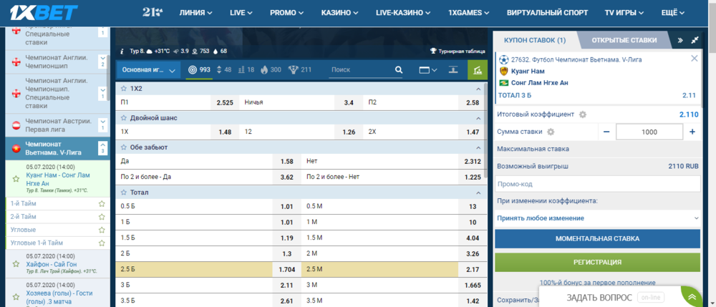Increase the stake with the plus button
Screen dimensions: 716x307
tap(692, 132)
